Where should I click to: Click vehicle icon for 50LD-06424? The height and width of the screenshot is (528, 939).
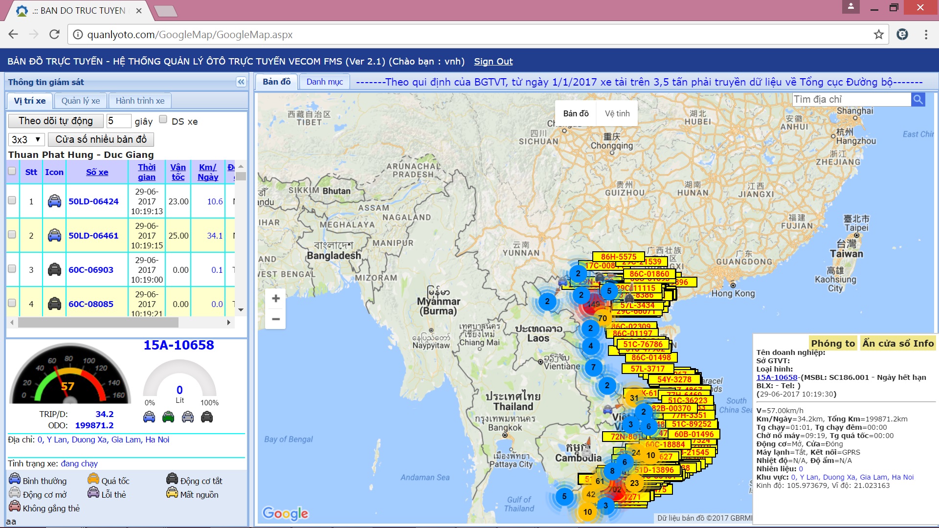54,201
